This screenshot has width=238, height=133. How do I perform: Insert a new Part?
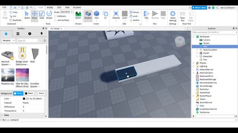(96, 15)
